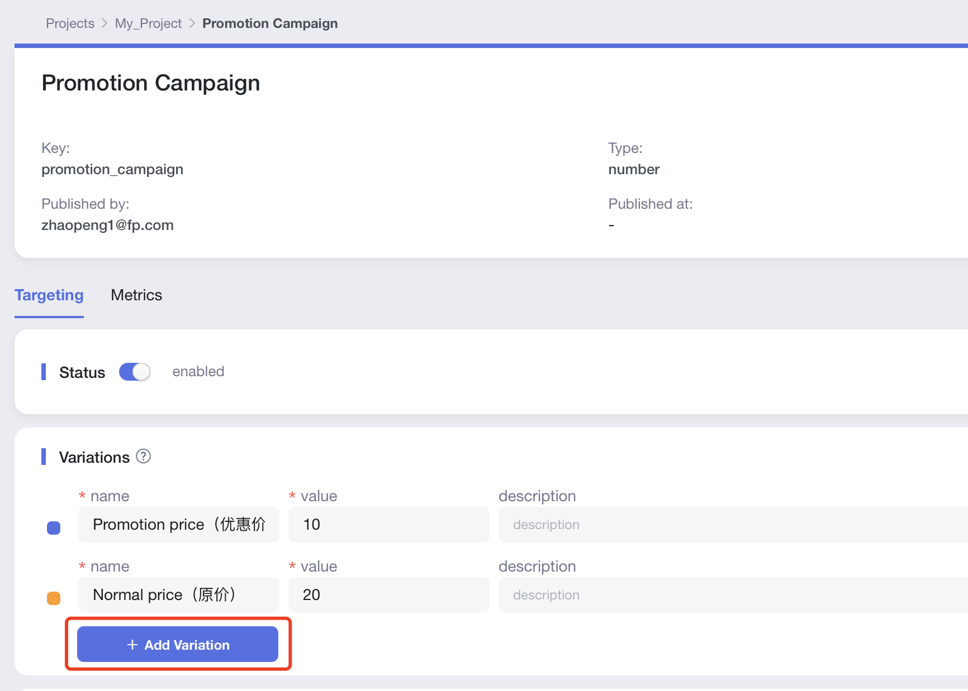Click the zhaopeng1@fp.com publisher email
Screen dimensions: 968x691
pyautogui.click(x=107, y=225)
